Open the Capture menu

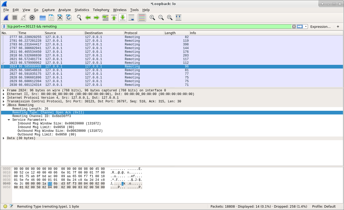(48, 10)
